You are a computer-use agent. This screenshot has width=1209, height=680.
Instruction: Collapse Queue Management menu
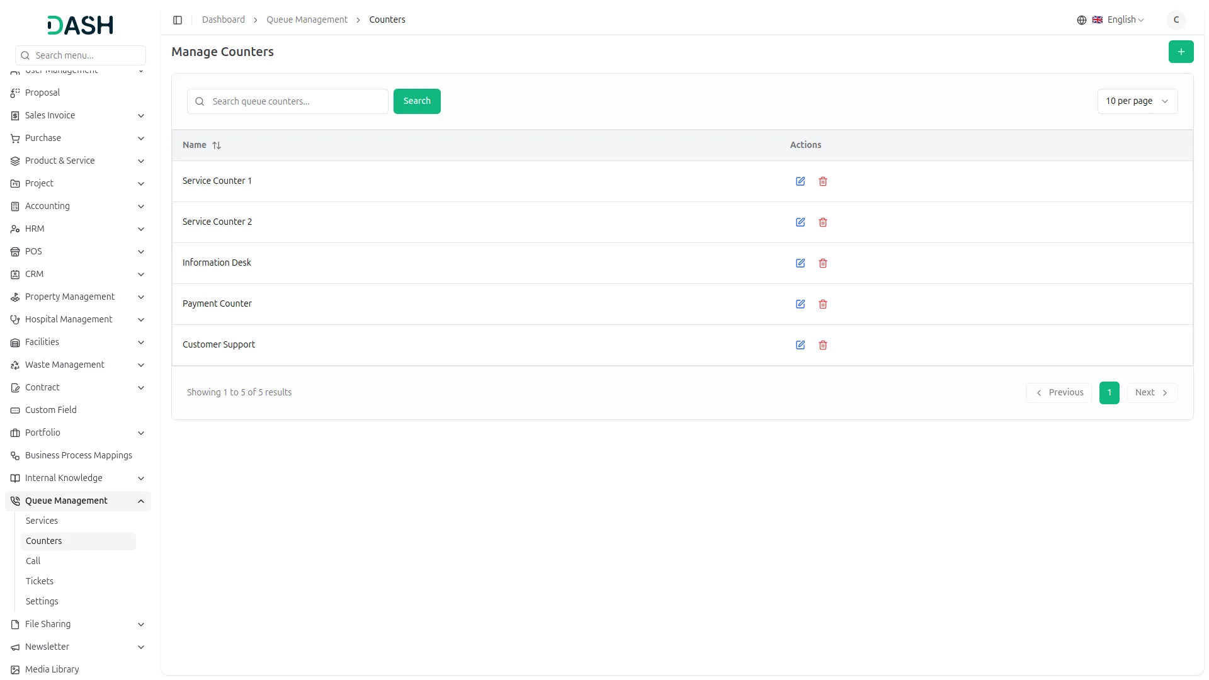(141, 501)
